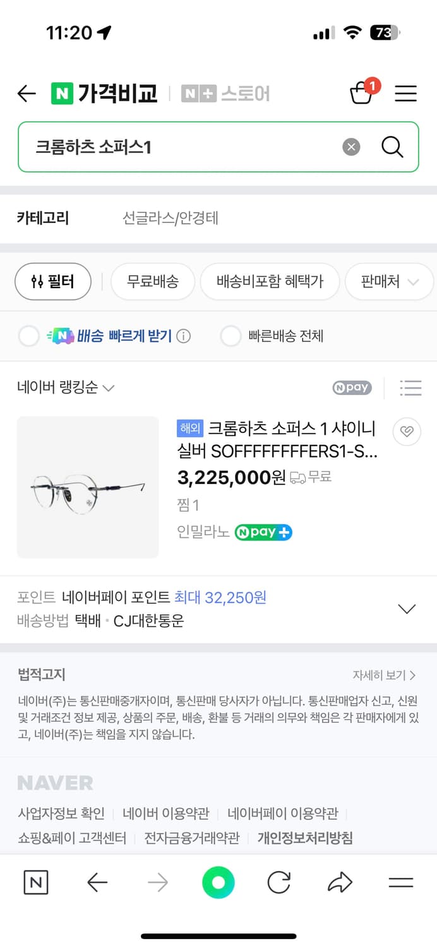Click the search magnifier icon
437x948 pixels.
click(x=392, y=147)
